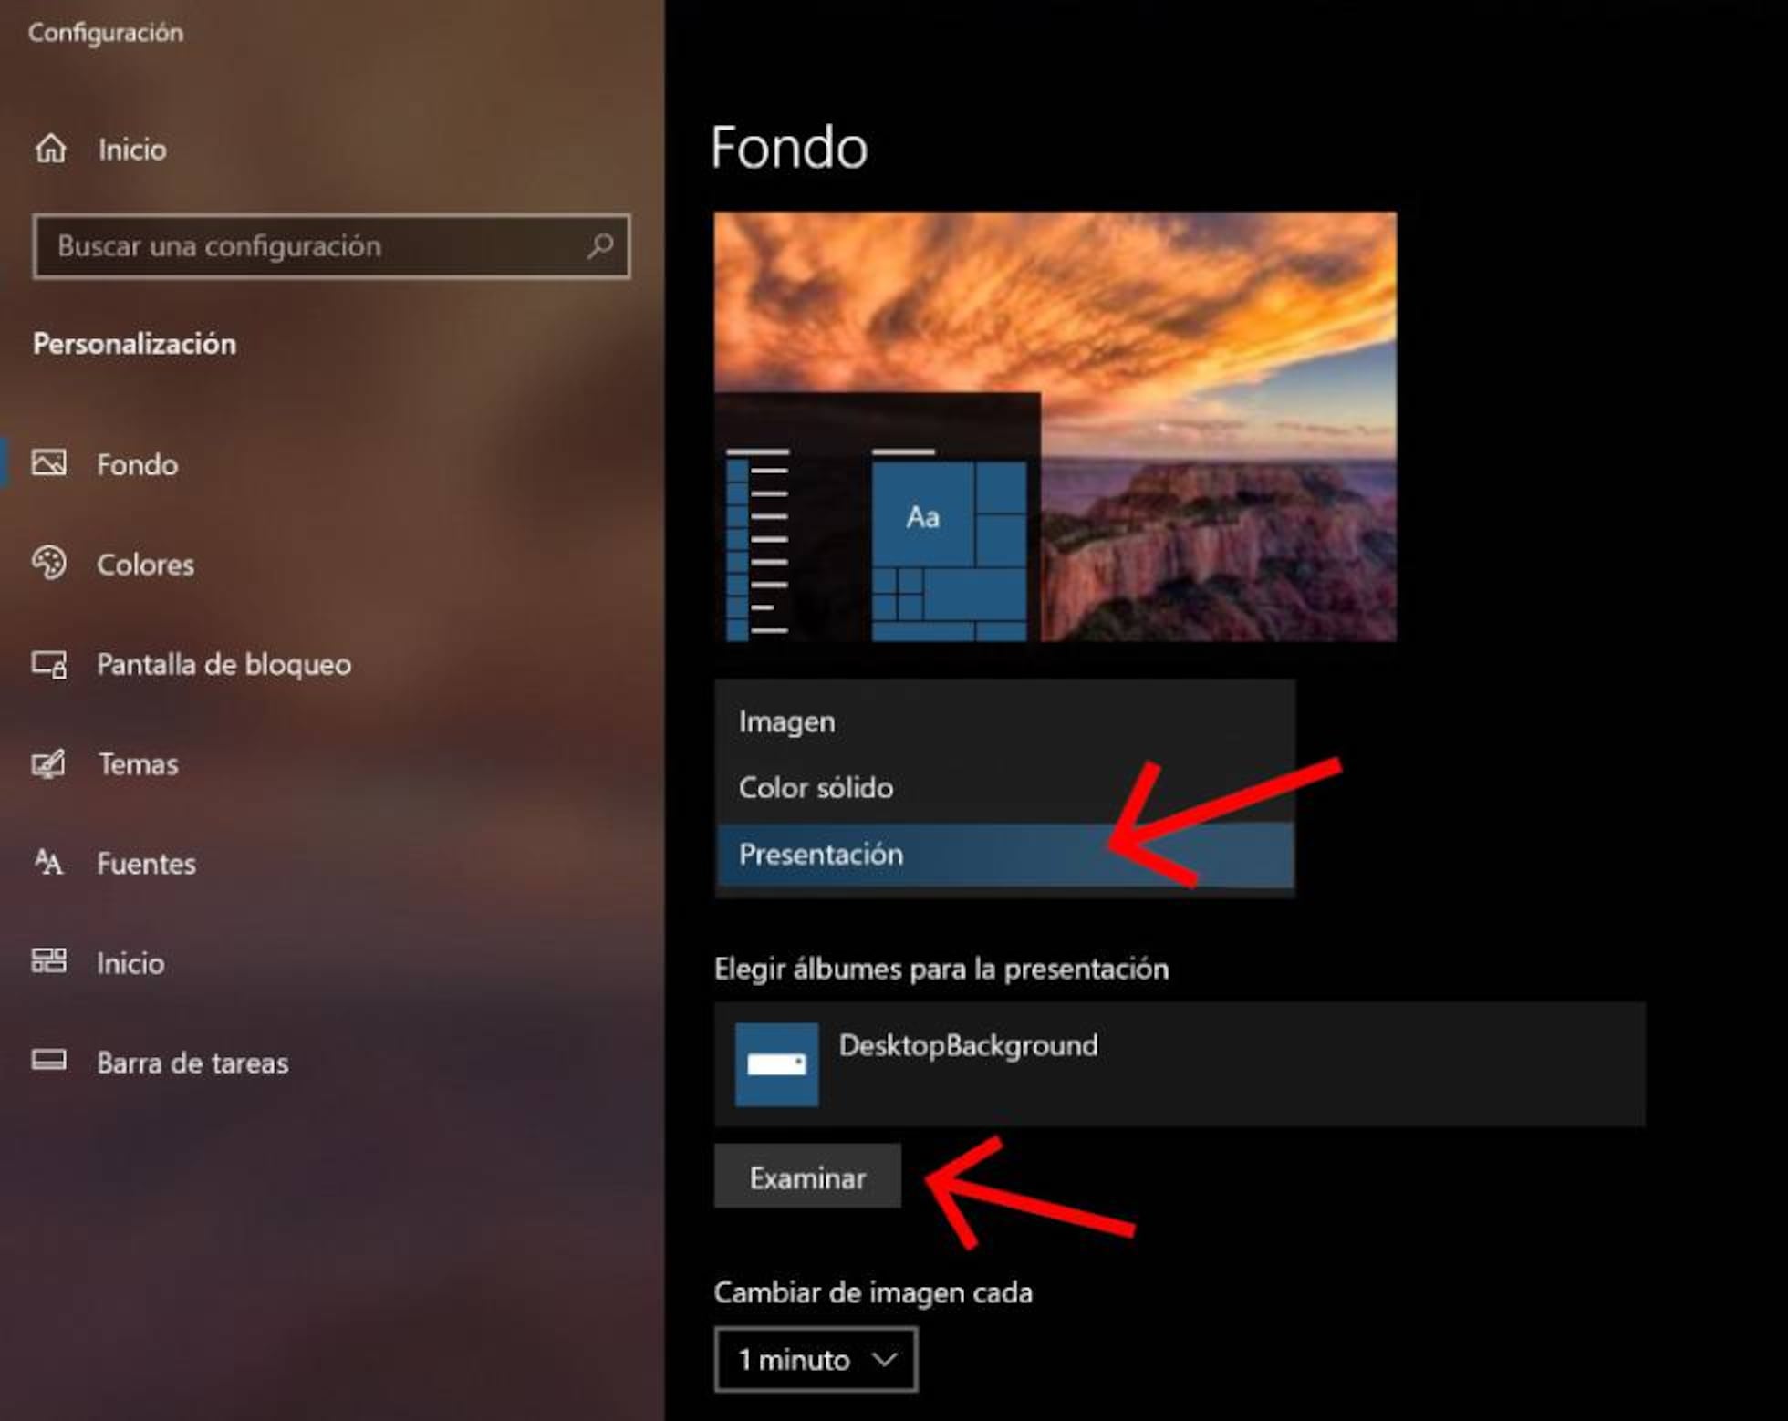This screenshot has width=1788, height=1421.
Task: Select the Fondo sidebar icon
Action: (x=50, y=465)
